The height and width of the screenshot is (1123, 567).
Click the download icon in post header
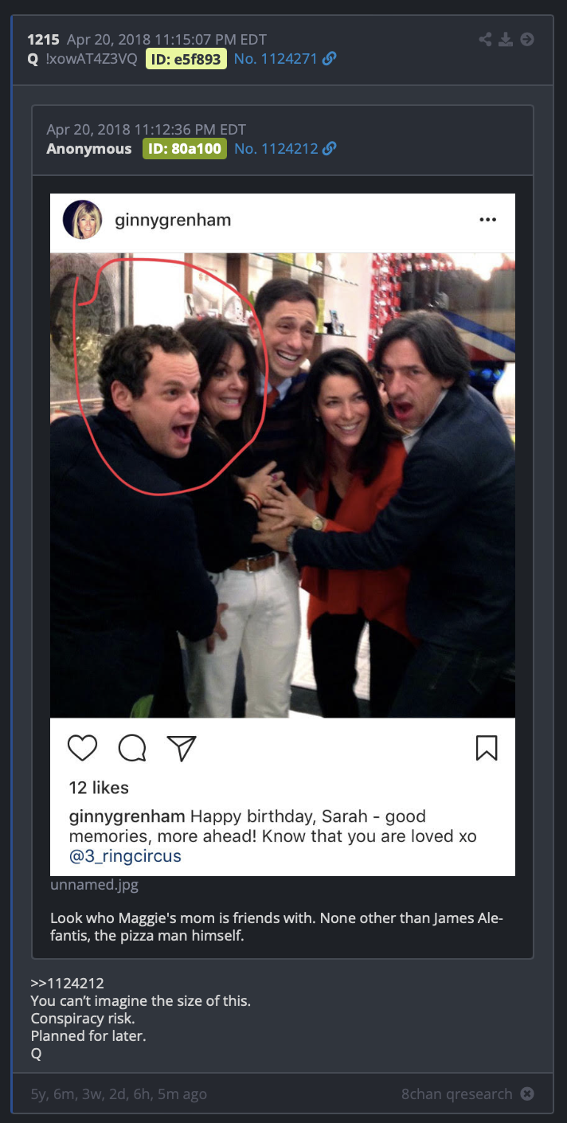506,39
